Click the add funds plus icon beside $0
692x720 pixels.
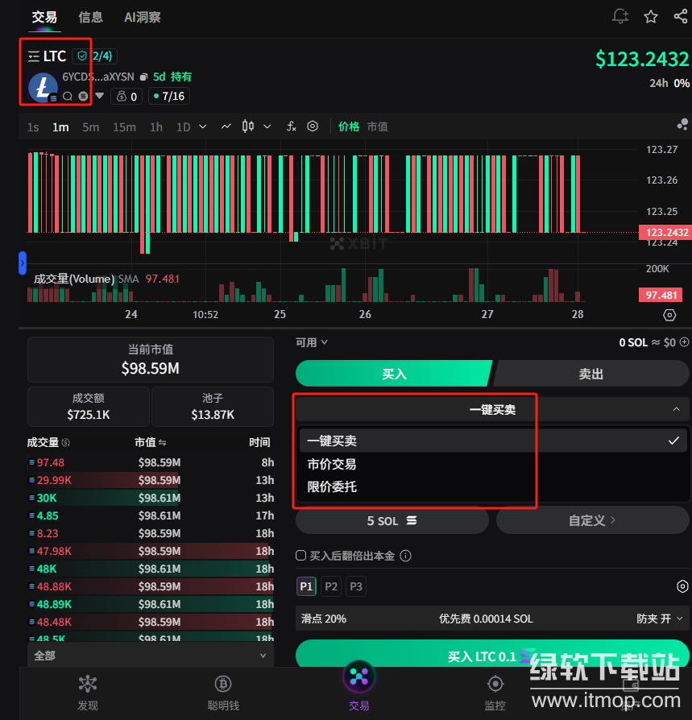click(x=685, y=342)
